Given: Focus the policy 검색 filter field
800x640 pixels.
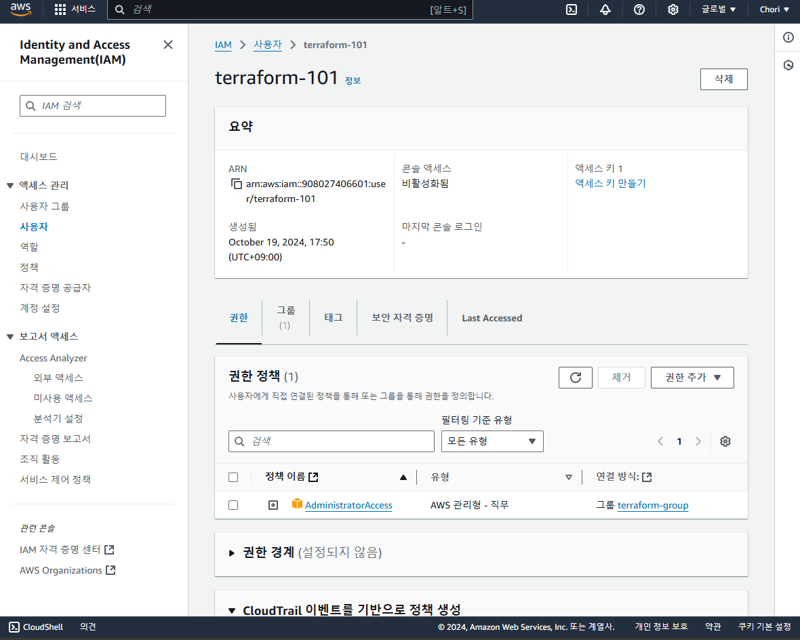Looking at the screenshot, I should point(331,441).
